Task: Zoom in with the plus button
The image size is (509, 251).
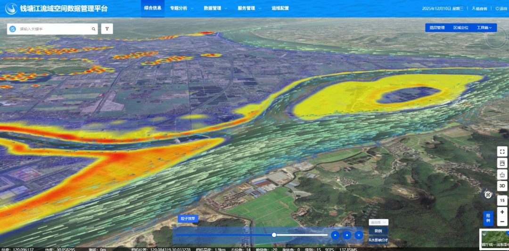Action: point(502,212)
